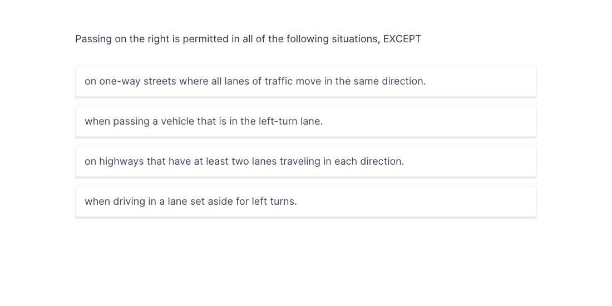The height and width of the screenshot is (306, 612).
Task: Choose answer starting with 'when passing a vehicle'
Action: click(x=204, y=121)
